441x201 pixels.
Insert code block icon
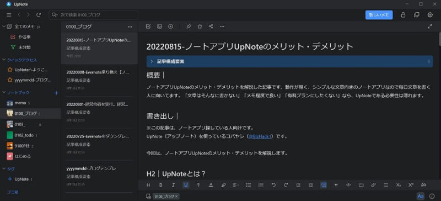348,185
